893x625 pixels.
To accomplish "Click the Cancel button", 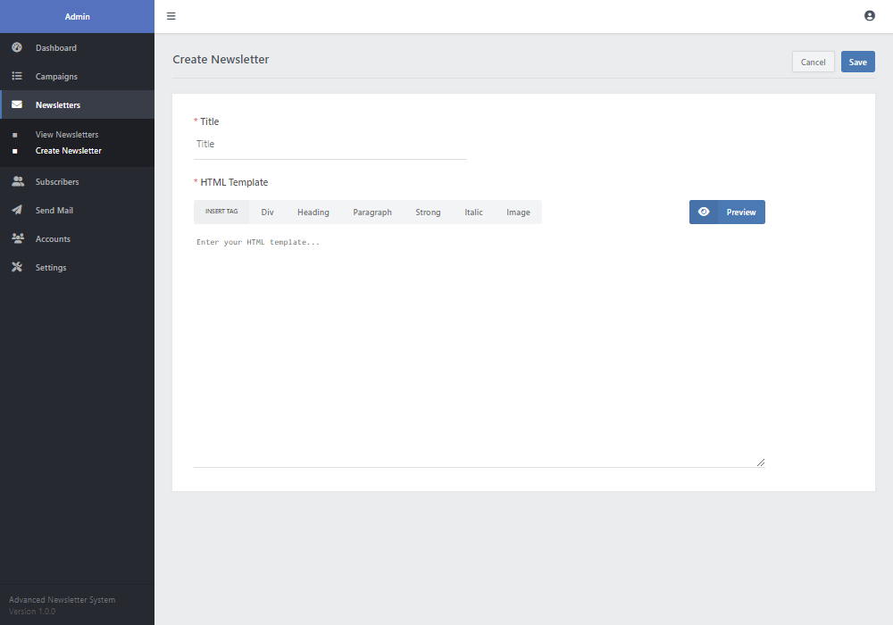I will coord(814,62).
